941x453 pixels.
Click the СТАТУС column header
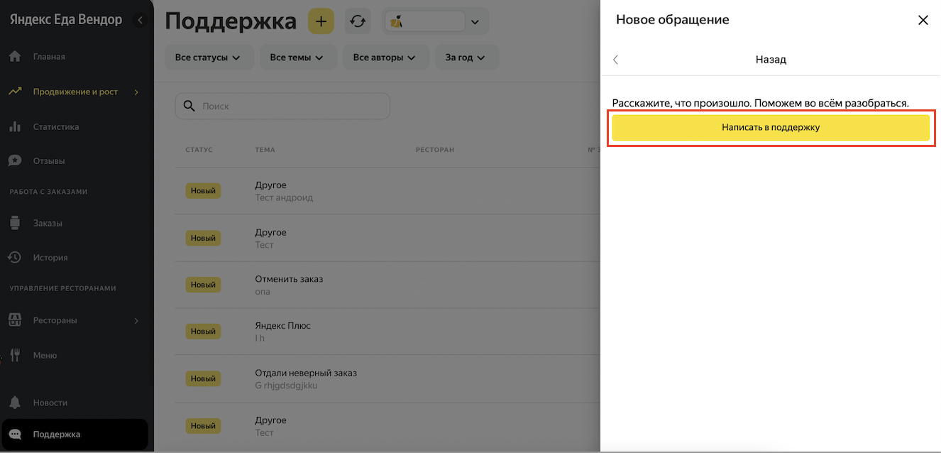tap(199, 150)
